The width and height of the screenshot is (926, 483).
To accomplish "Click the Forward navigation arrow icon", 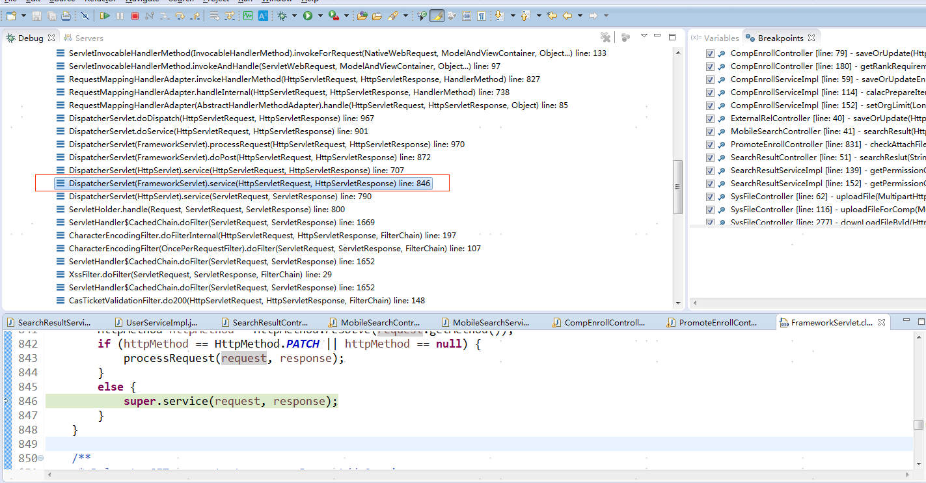I will click(593, 16).
